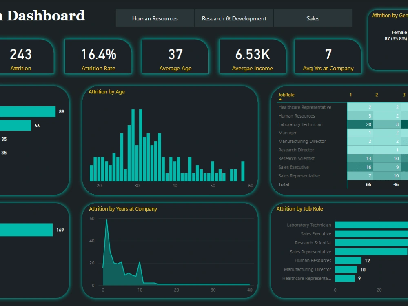This screenshot has height=306, width=408.
Task: Switch to the Human Resources page
Action: 155,18
